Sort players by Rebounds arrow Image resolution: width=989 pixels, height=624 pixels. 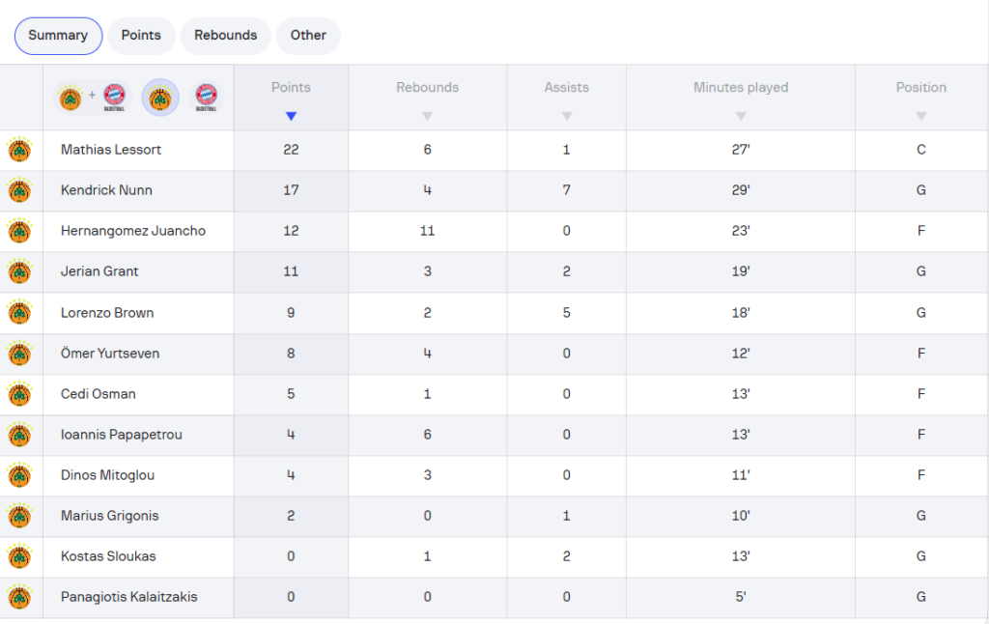[x=427, y=117]
